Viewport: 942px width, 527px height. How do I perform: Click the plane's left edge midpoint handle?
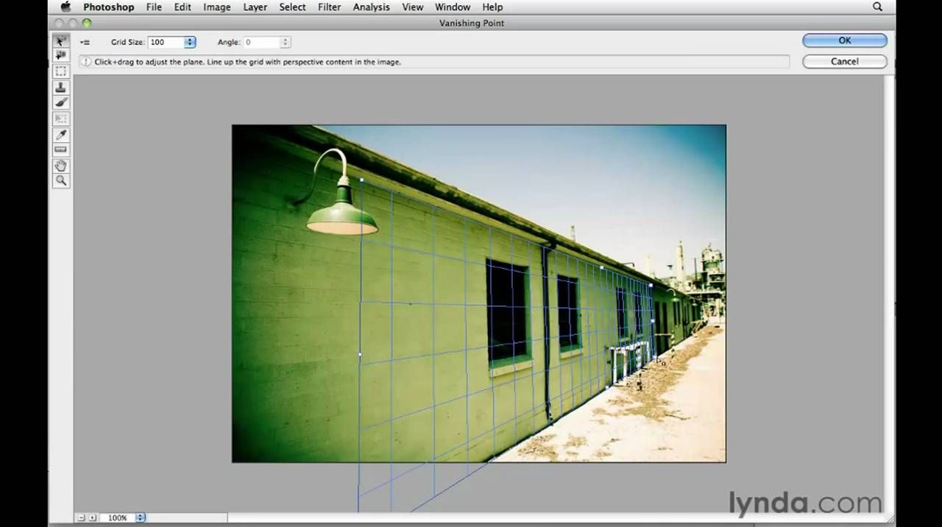(x=360, y=354)
